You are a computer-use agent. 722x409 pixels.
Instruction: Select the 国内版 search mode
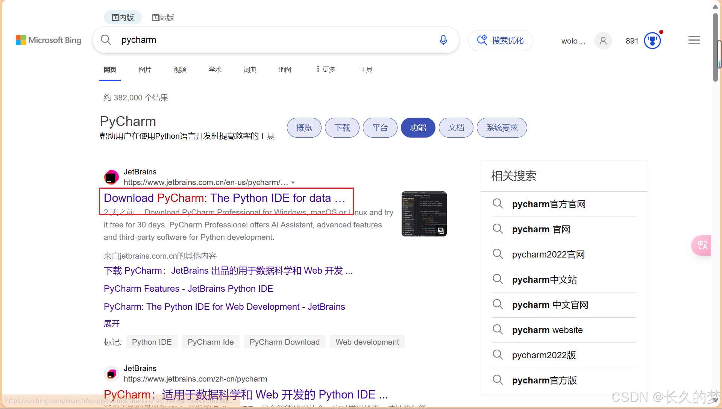click(123, 18)
